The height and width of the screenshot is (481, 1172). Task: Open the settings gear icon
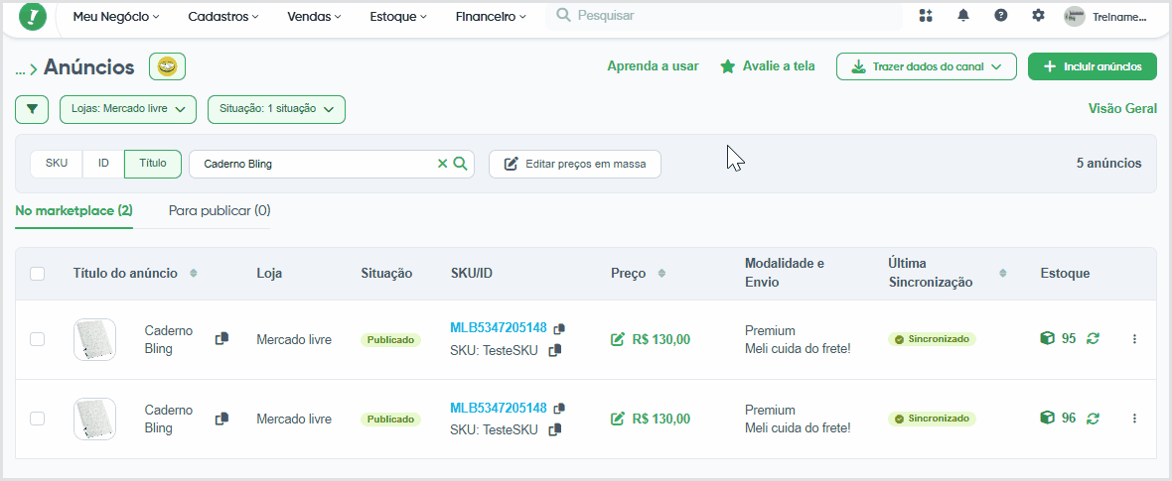(x=1038, y=16)
